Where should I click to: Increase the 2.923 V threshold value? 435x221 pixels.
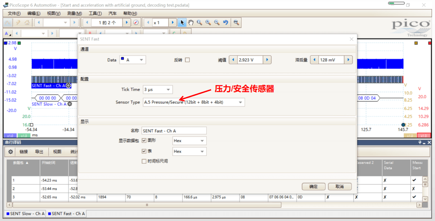pos(267,60)
